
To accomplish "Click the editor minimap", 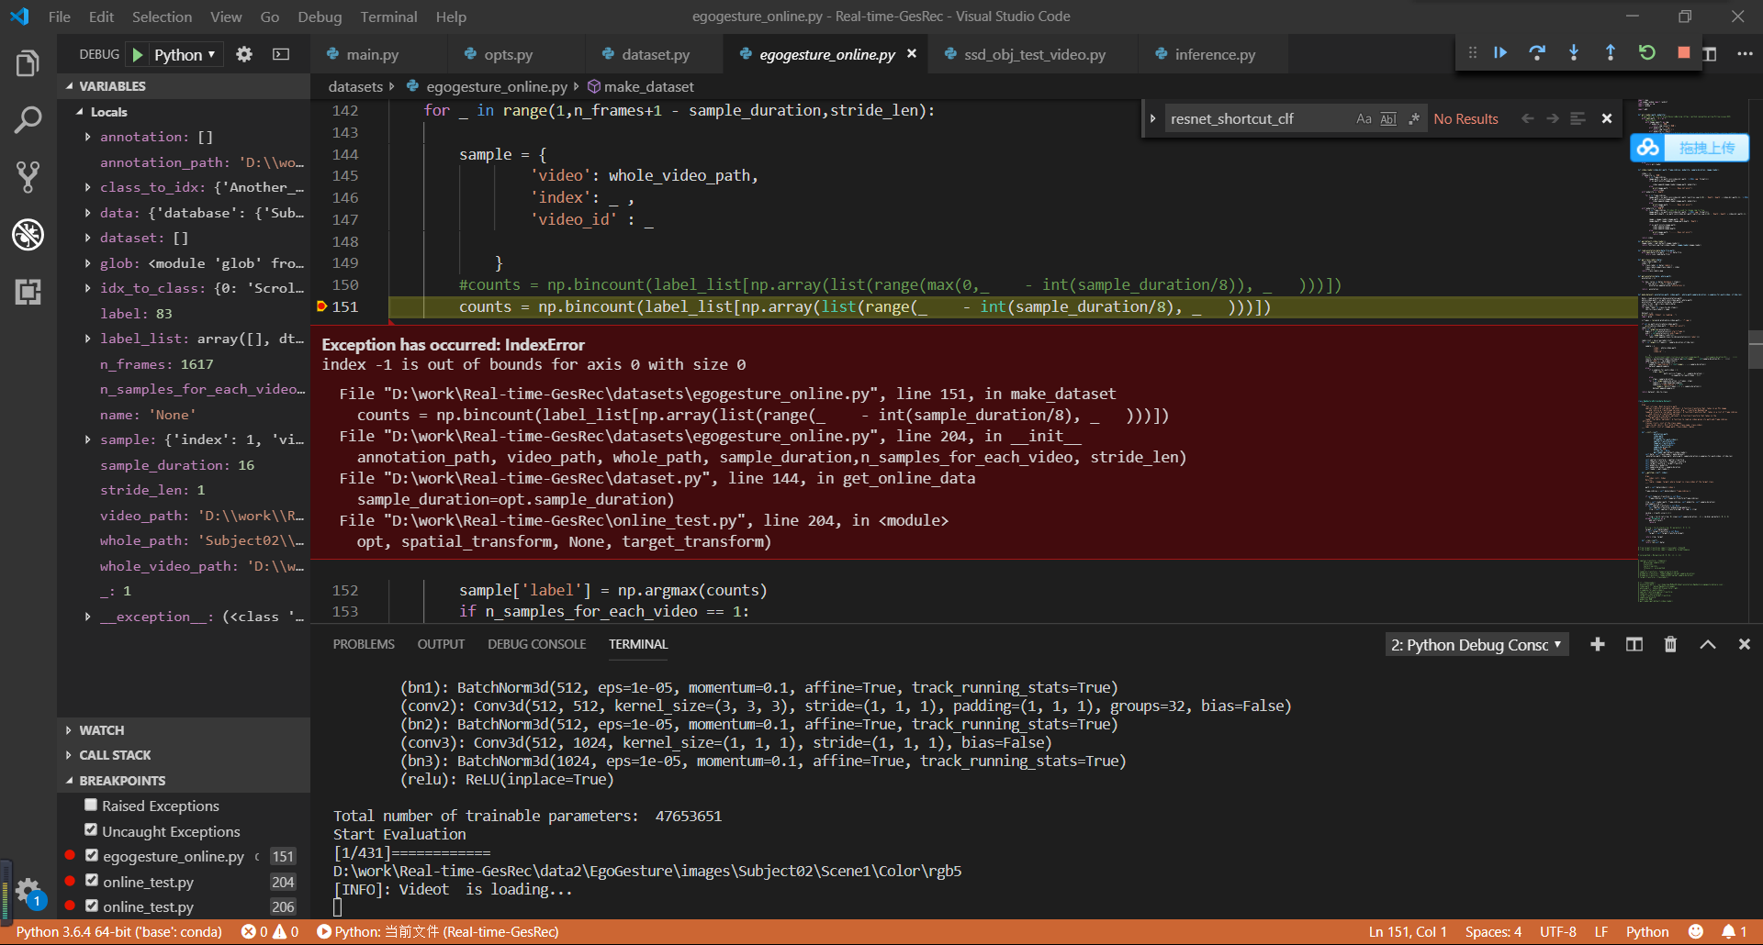I will click(x=1692, y=361).
